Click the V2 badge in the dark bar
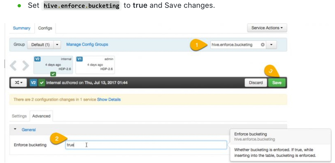The width and height of the screenshot is (335, 163). coord(34,83)
